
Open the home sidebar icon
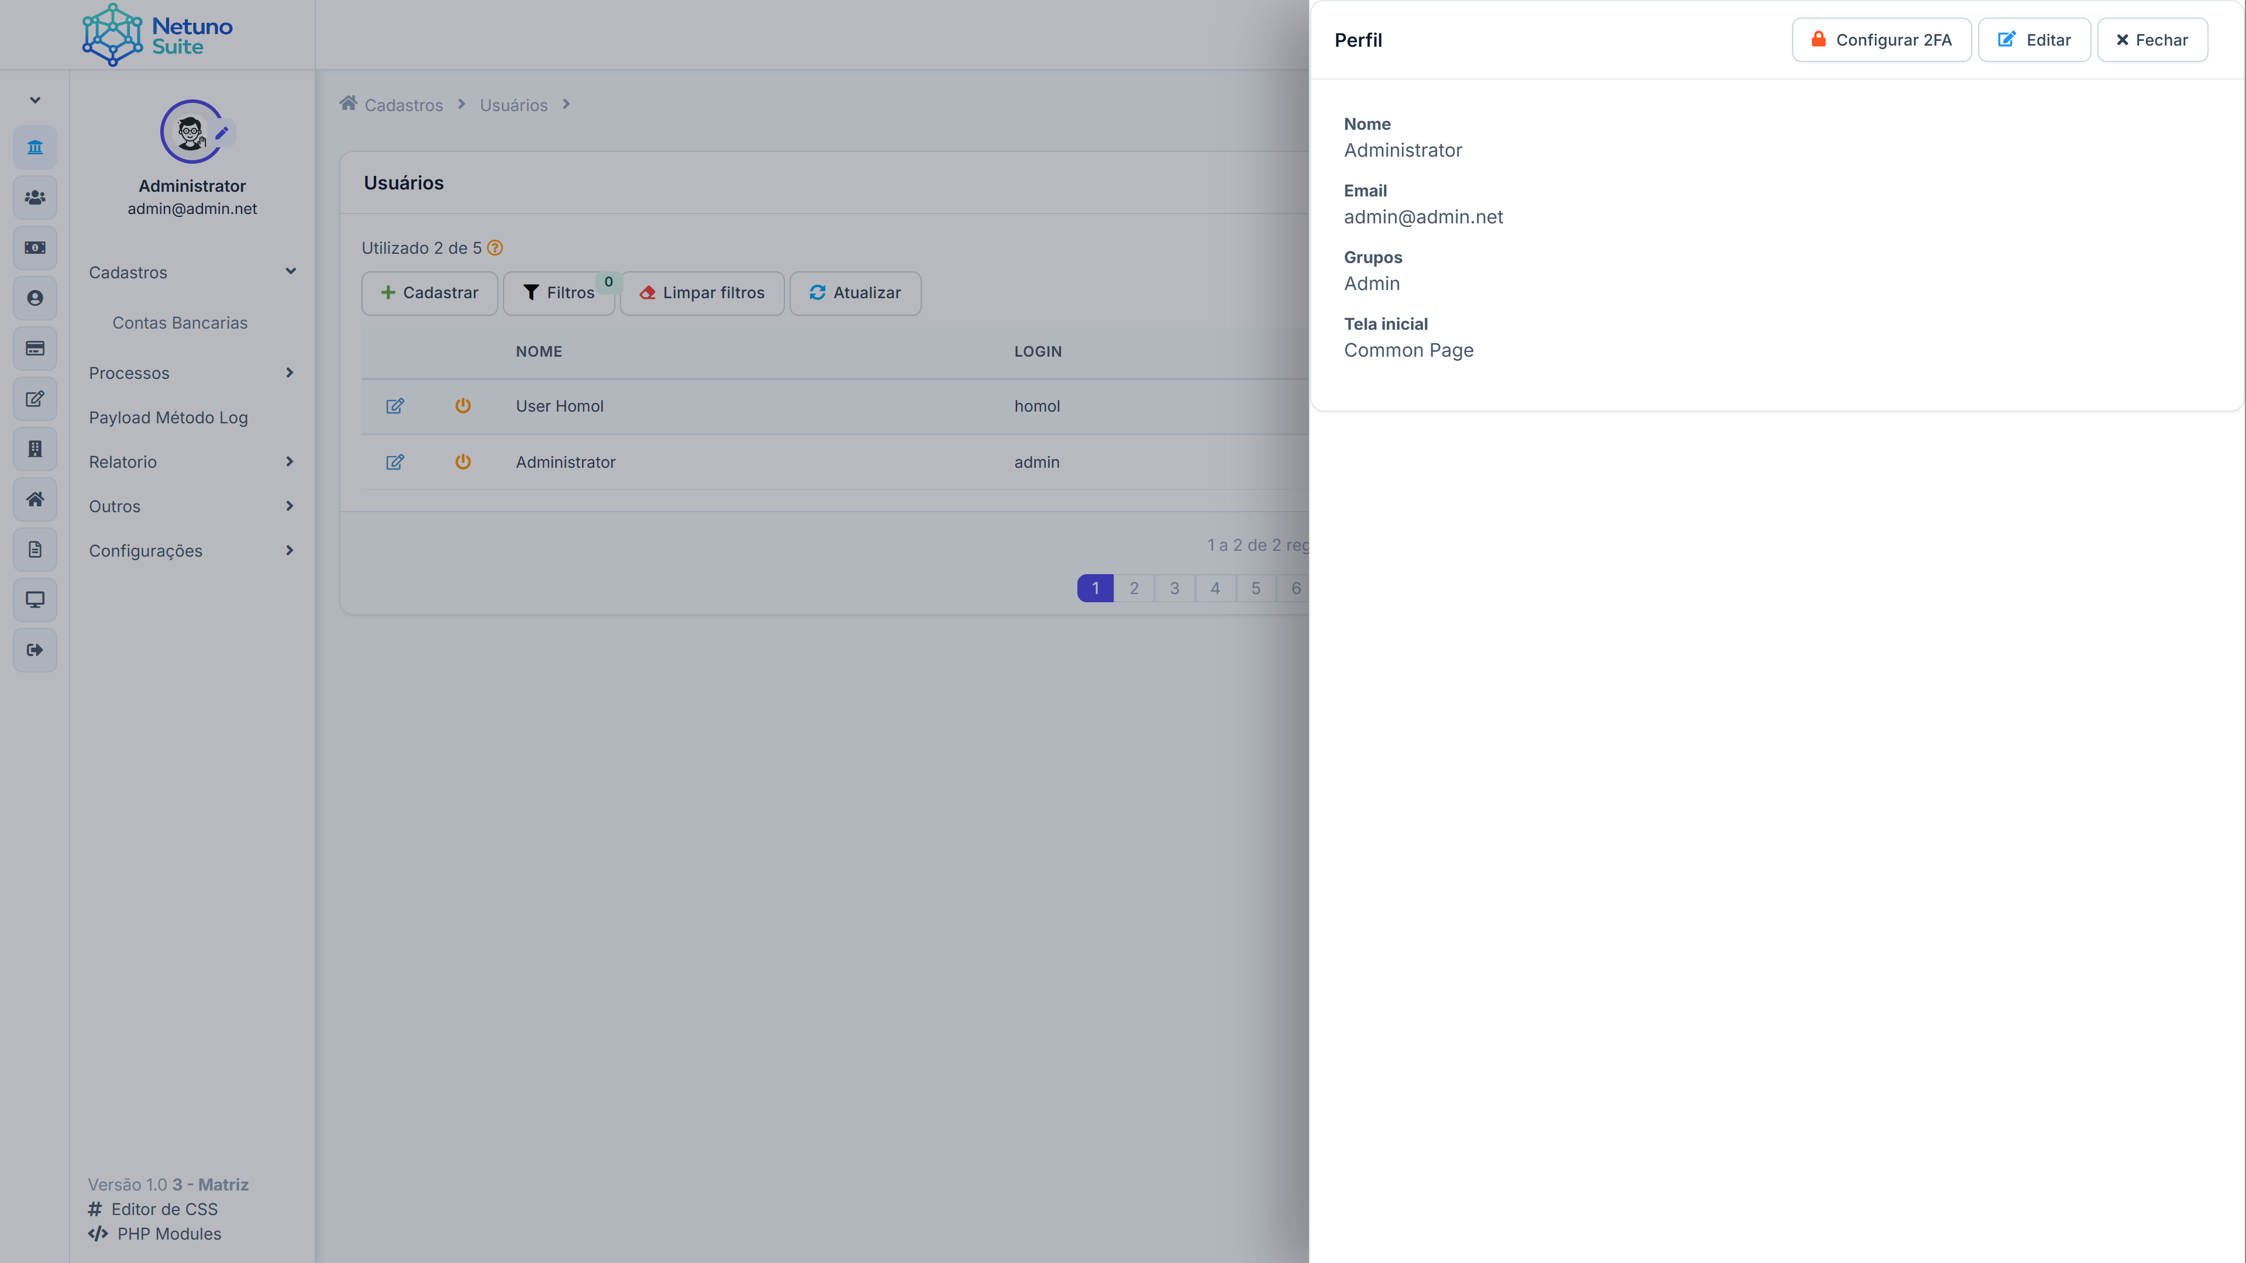pyautogui.click(x=35, y=499)
